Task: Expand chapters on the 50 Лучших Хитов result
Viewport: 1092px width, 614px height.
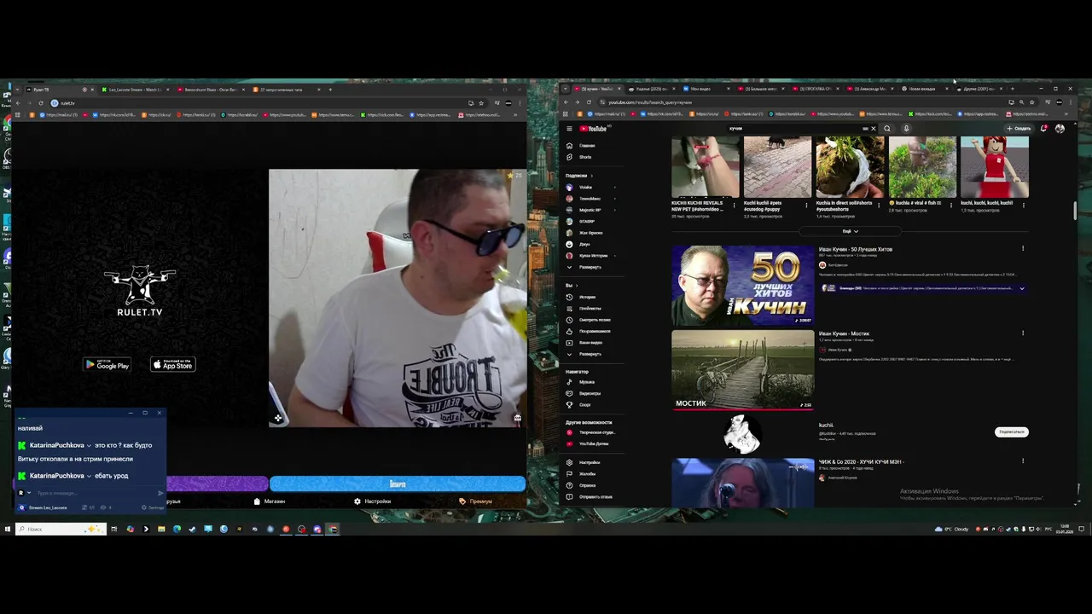Action: tap(1022, 288)
